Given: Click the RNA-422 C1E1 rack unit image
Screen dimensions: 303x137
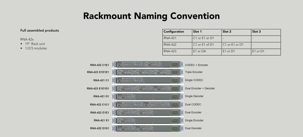Looking at the screenshot, I should tap(148, 65).
